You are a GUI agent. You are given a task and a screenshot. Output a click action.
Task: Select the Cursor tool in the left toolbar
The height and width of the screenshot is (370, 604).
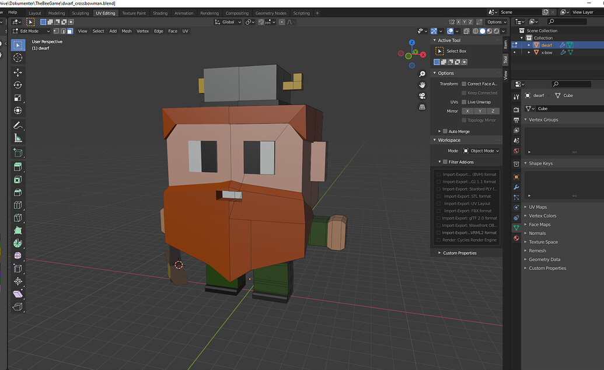point(18,58)
